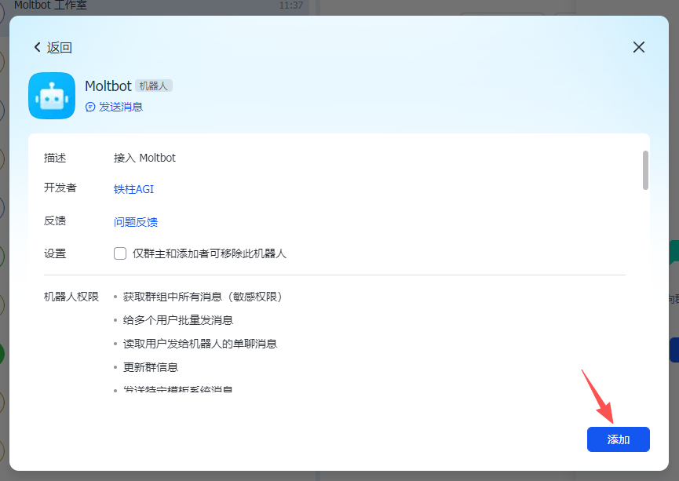Go back with the 返回 arrow
The image size is (679, 481).
tap(38, 47)
